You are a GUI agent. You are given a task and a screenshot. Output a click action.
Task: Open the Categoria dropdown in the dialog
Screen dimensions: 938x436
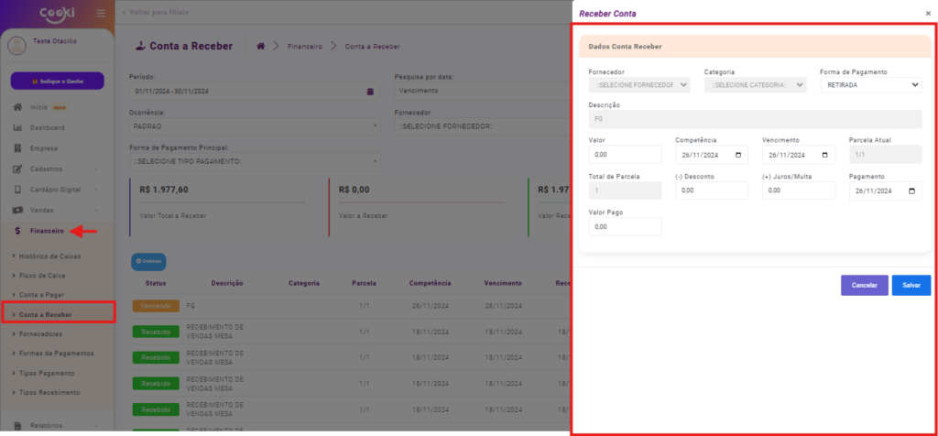[755, 85]
